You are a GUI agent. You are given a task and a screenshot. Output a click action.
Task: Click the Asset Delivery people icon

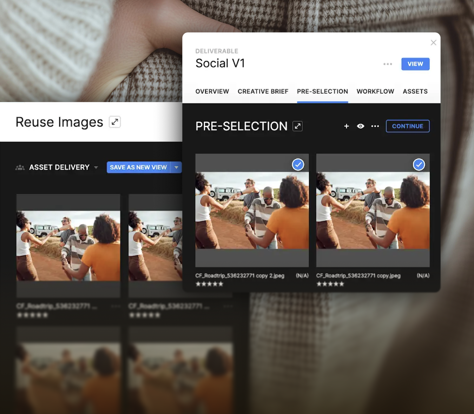[x=20, y=167]
